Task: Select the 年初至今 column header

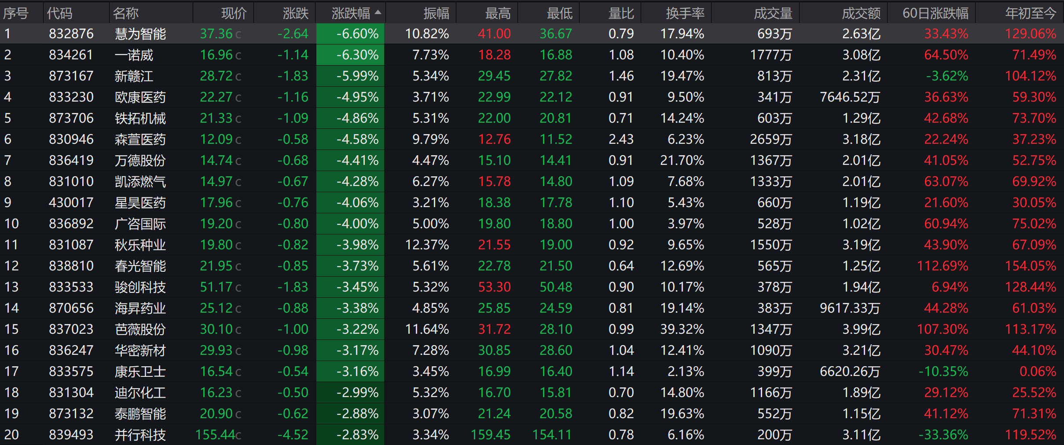Action: tap(1031, 13)
